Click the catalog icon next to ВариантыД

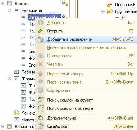click(x=9, y=126)
